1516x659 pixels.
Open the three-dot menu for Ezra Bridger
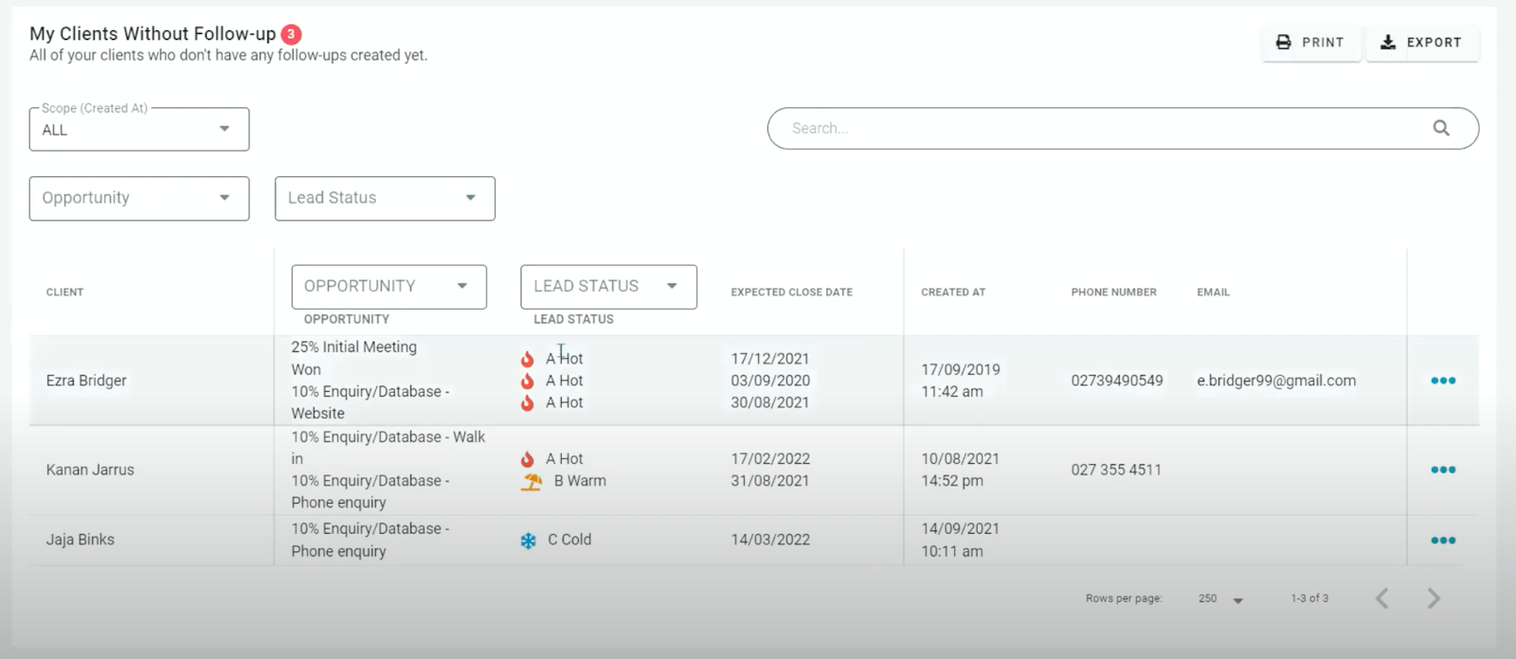(x=1442, y=381)
